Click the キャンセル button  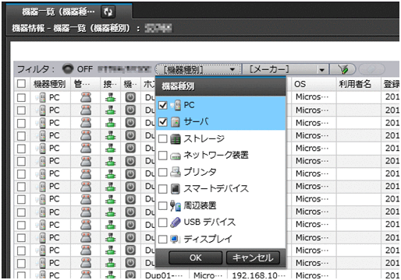point(253,257)
